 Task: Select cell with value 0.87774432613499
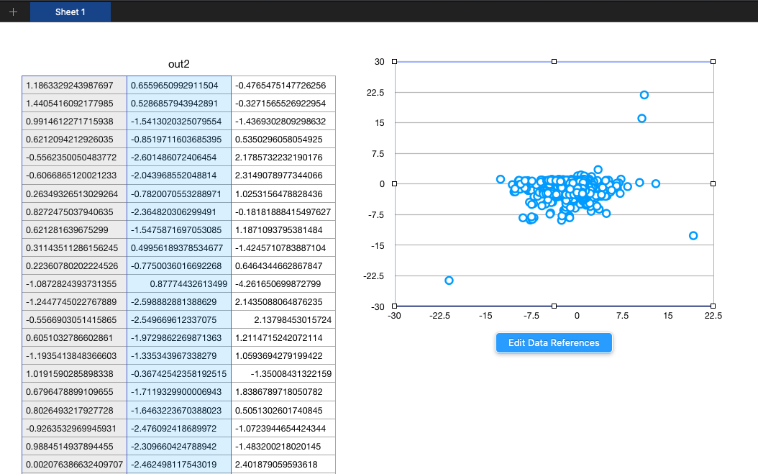point(179,284)
